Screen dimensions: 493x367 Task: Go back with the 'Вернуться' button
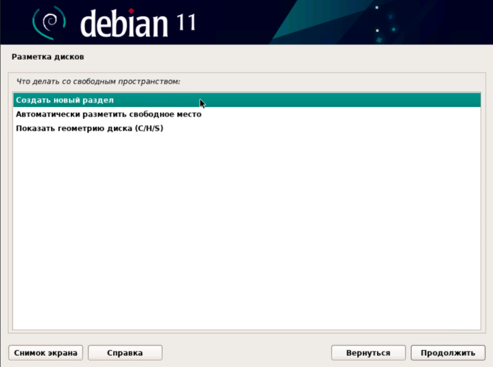point(368,353)
